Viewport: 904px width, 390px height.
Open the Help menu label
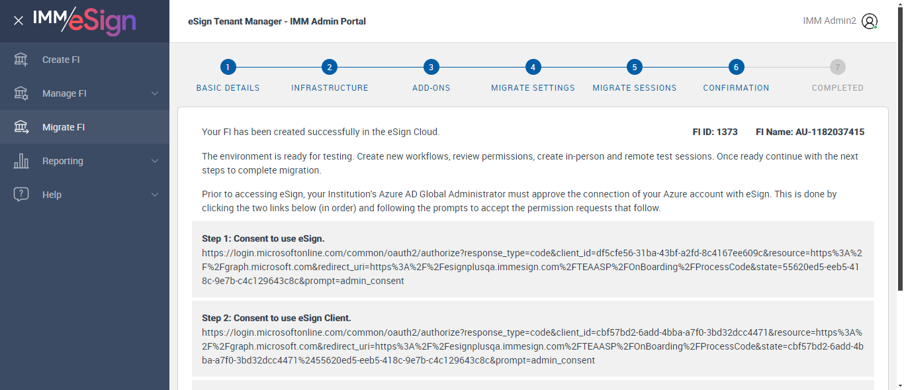(x=52, y=195)
